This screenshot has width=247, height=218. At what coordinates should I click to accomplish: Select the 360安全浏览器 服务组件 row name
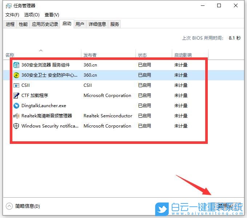pyautogui.click(x=46, y=65)
